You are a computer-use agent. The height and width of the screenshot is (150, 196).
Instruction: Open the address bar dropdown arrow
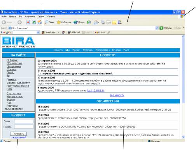(157, 28)
